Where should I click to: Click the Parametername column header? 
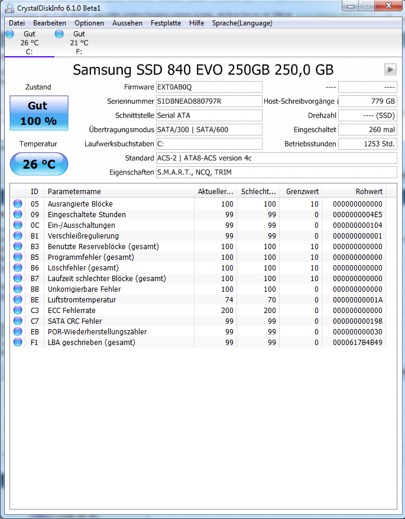(119, 192)
